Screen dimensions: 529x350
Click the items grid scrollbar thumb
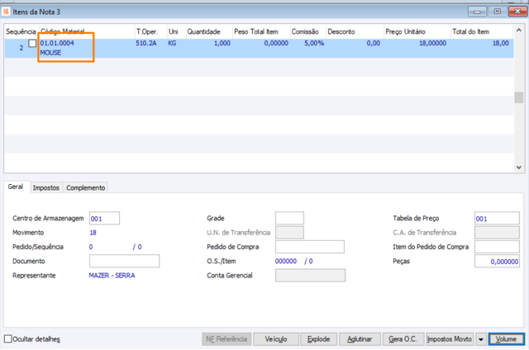[519, 97]
